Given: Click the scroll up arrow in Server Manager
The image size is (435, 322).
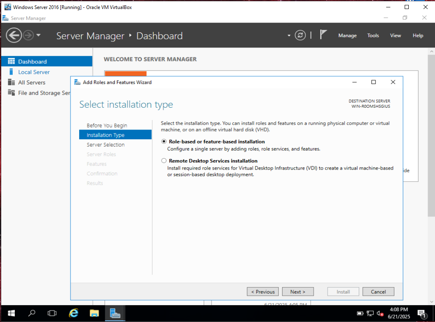Looking at the screenshot, I should [x=431, y=52].
